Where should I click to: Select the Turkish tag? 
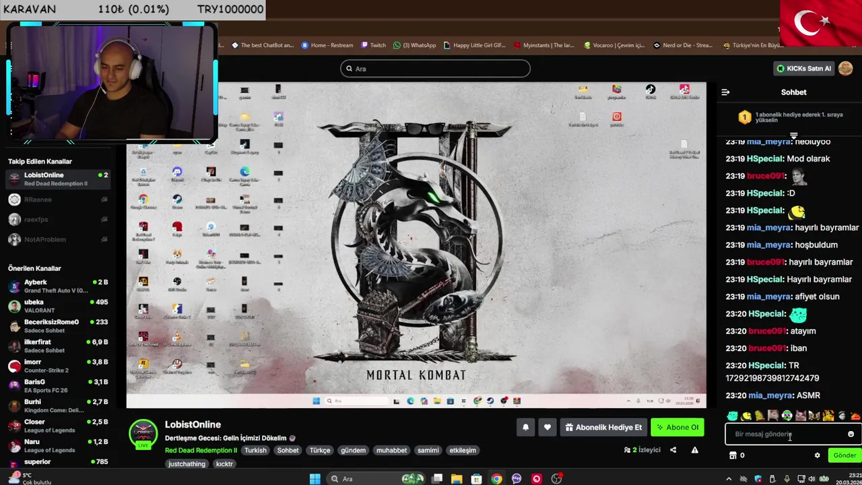click(x=255, y=450)
